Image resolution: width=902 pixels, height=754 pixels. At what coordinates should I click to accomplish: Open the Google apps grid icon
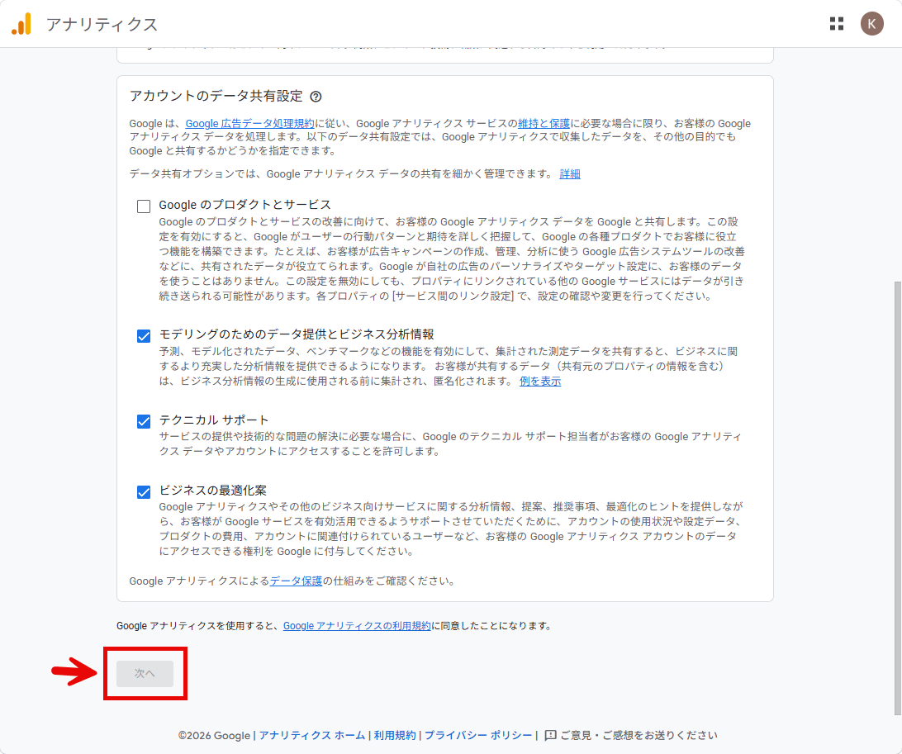[x=837, y=24]
